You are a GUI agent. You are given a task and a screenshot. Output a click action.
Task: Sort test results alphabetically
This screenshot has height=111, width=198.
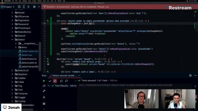point(61,81)
